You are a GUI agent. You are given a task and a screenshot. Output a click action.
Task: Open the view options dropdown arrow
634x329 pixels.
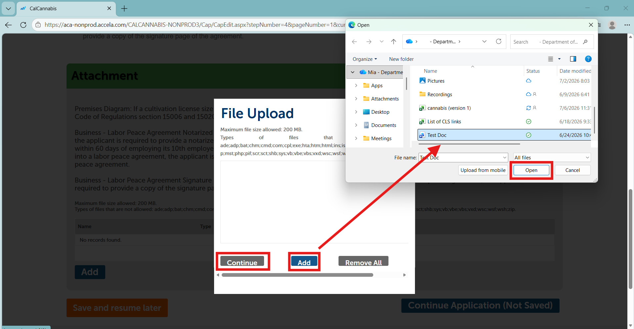coord(560,59)
